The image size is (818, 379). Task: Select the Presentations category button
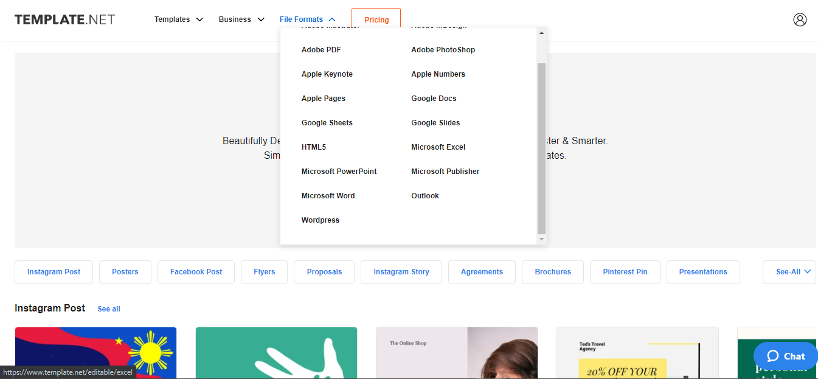coord(702,272)
